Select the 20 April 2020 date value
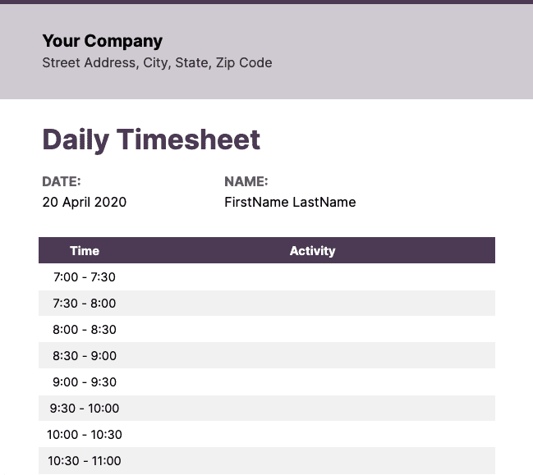 coord(85,202)
